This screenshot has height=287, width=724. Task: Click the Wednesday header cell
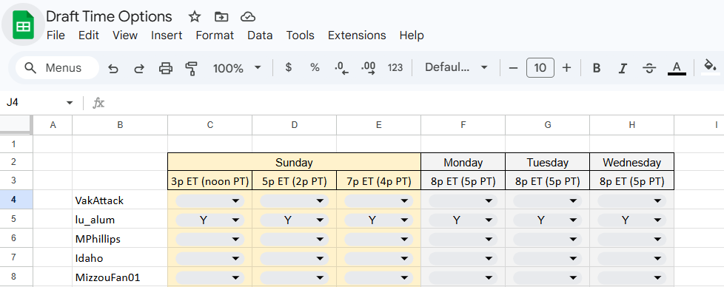pos(632,163)
